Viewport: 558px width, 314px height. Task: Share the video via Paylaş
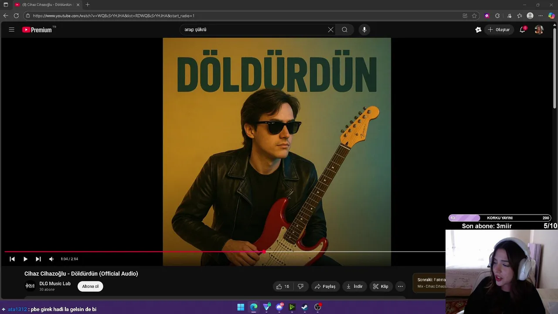coord(325,287)
